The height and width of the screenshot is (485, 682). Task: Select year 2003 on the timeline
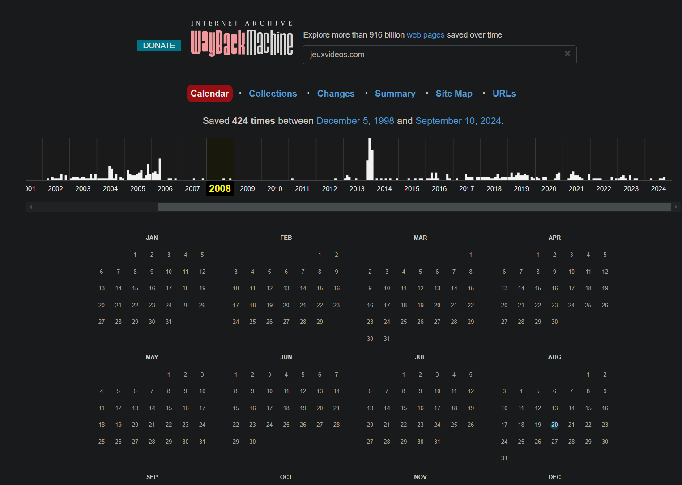pyautogui.click(x=83, y=189)
